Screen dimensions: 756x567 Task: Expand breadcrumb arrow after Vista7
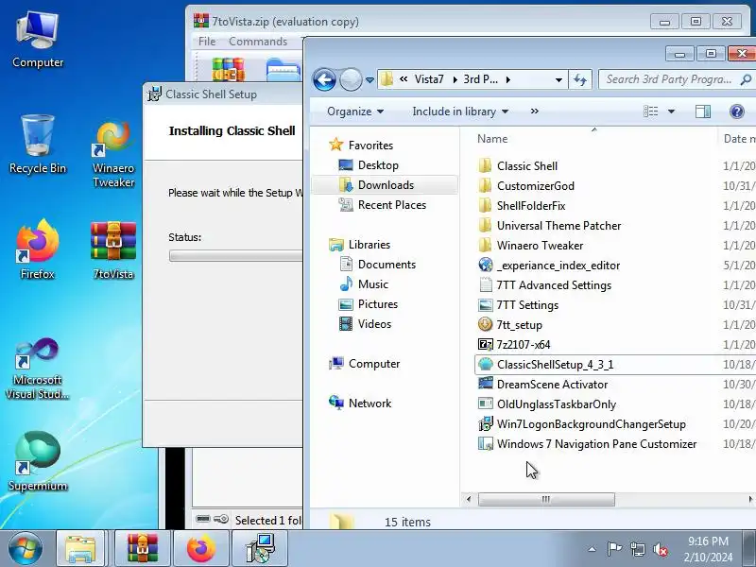pos(455,79)
